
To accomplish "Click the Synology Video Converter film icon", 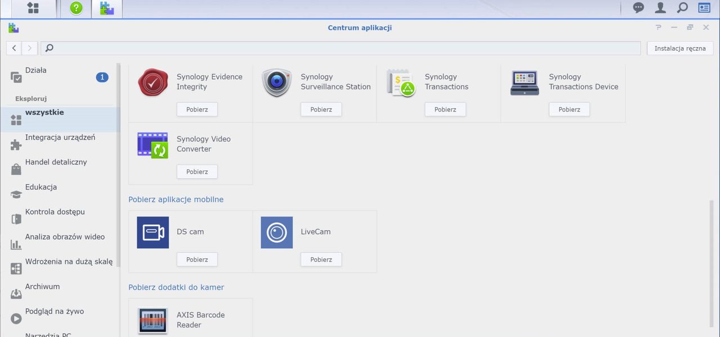I will coord(153,145).
